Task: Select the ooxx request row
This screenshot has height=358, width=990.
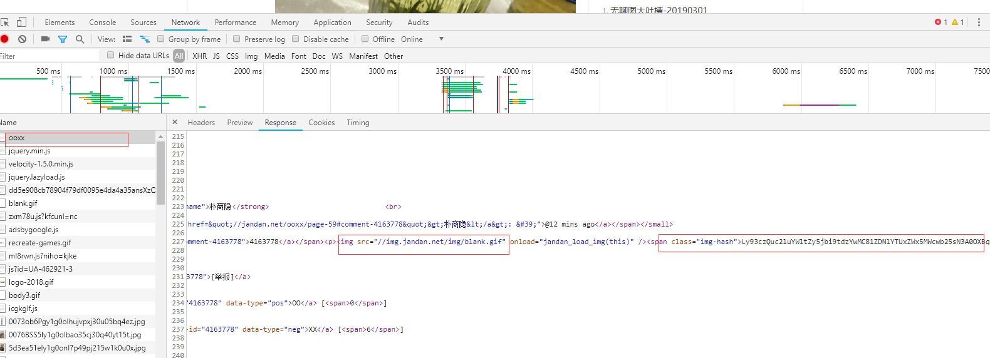Action: pyautogui.click(x=78, y=138)
